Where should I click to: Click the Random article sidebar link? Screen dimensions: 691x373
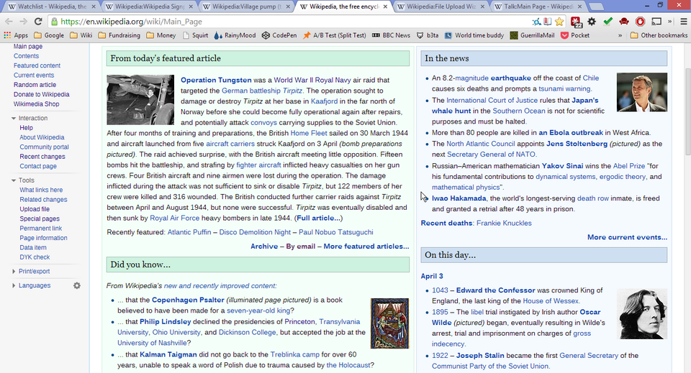(x=35, y=85)
